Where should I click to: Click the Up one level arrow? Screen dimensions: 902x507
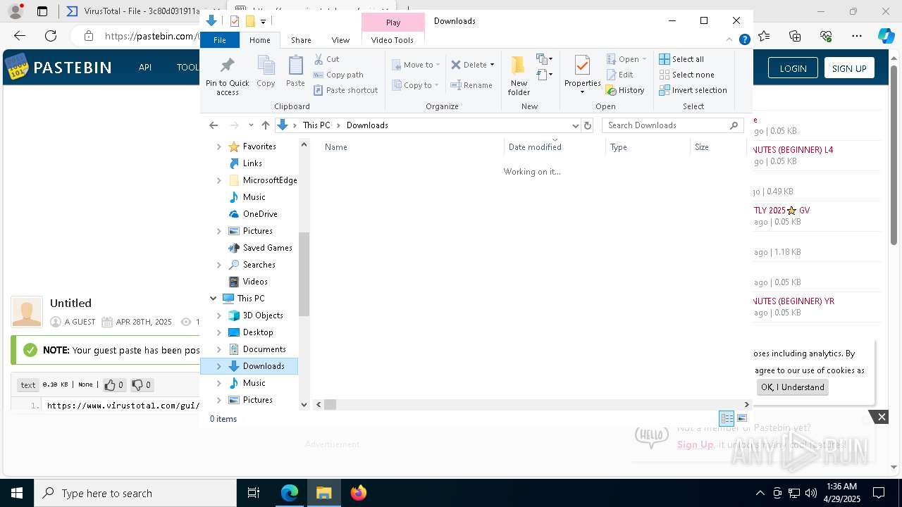click(x=266, y=125)
